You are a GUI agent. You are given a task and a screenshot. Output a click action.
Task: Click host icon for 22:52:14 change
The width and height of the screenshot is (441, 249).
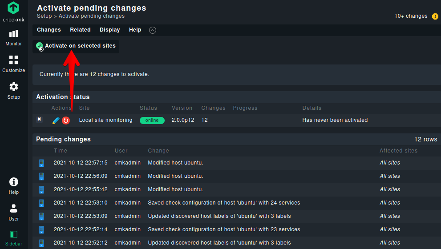tap(41, 229)
